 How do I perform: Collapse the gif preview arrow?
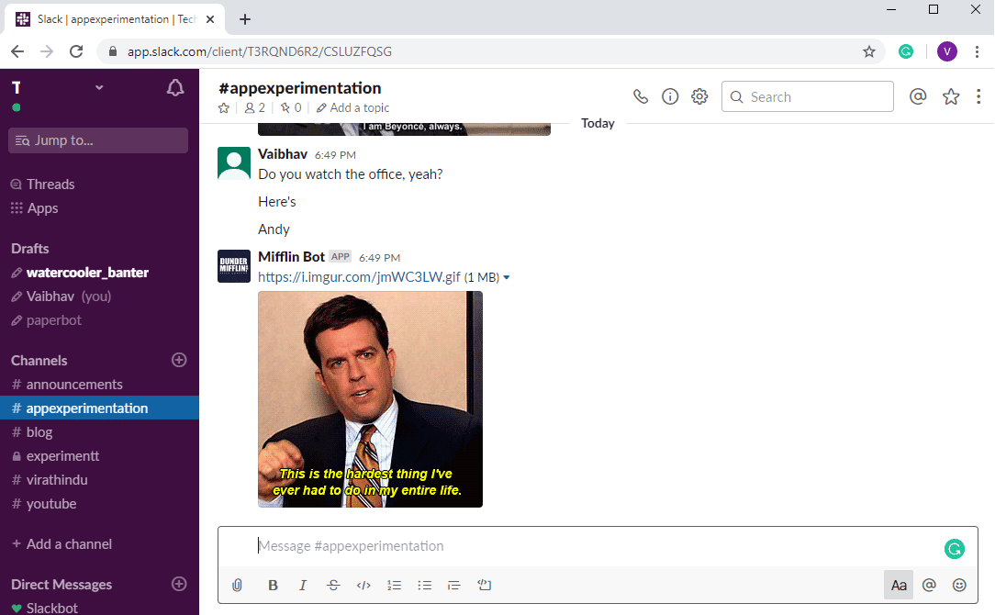(507, 277)
